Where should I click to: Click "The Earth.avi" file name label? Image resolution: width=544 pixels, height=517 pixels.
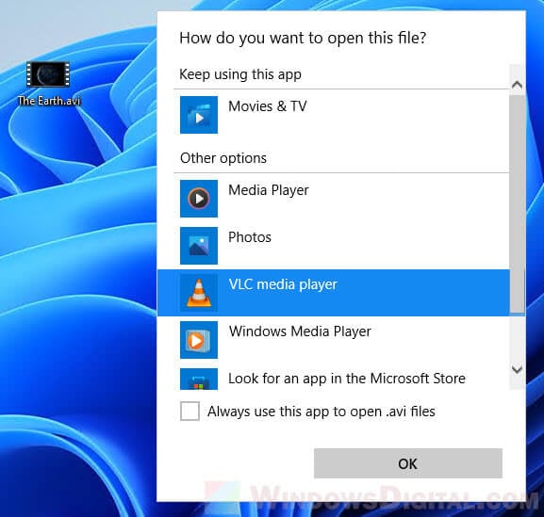coord(49,101)
